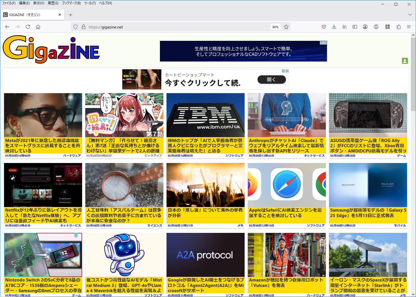
Task: Go back to the previous page
Action: (x=7, y=27)
